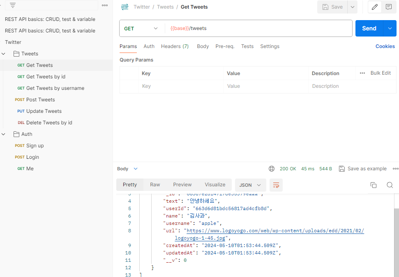Click Bulk Edit
This screenshot has width=399, height=277.
tap(381, 73)
